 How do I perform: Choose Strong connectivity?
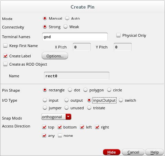click(x=45, y=27)
